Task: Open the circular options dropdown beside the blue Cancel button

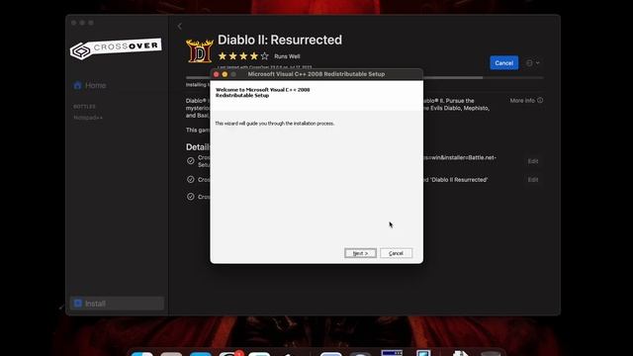Action: click(532, 63)
